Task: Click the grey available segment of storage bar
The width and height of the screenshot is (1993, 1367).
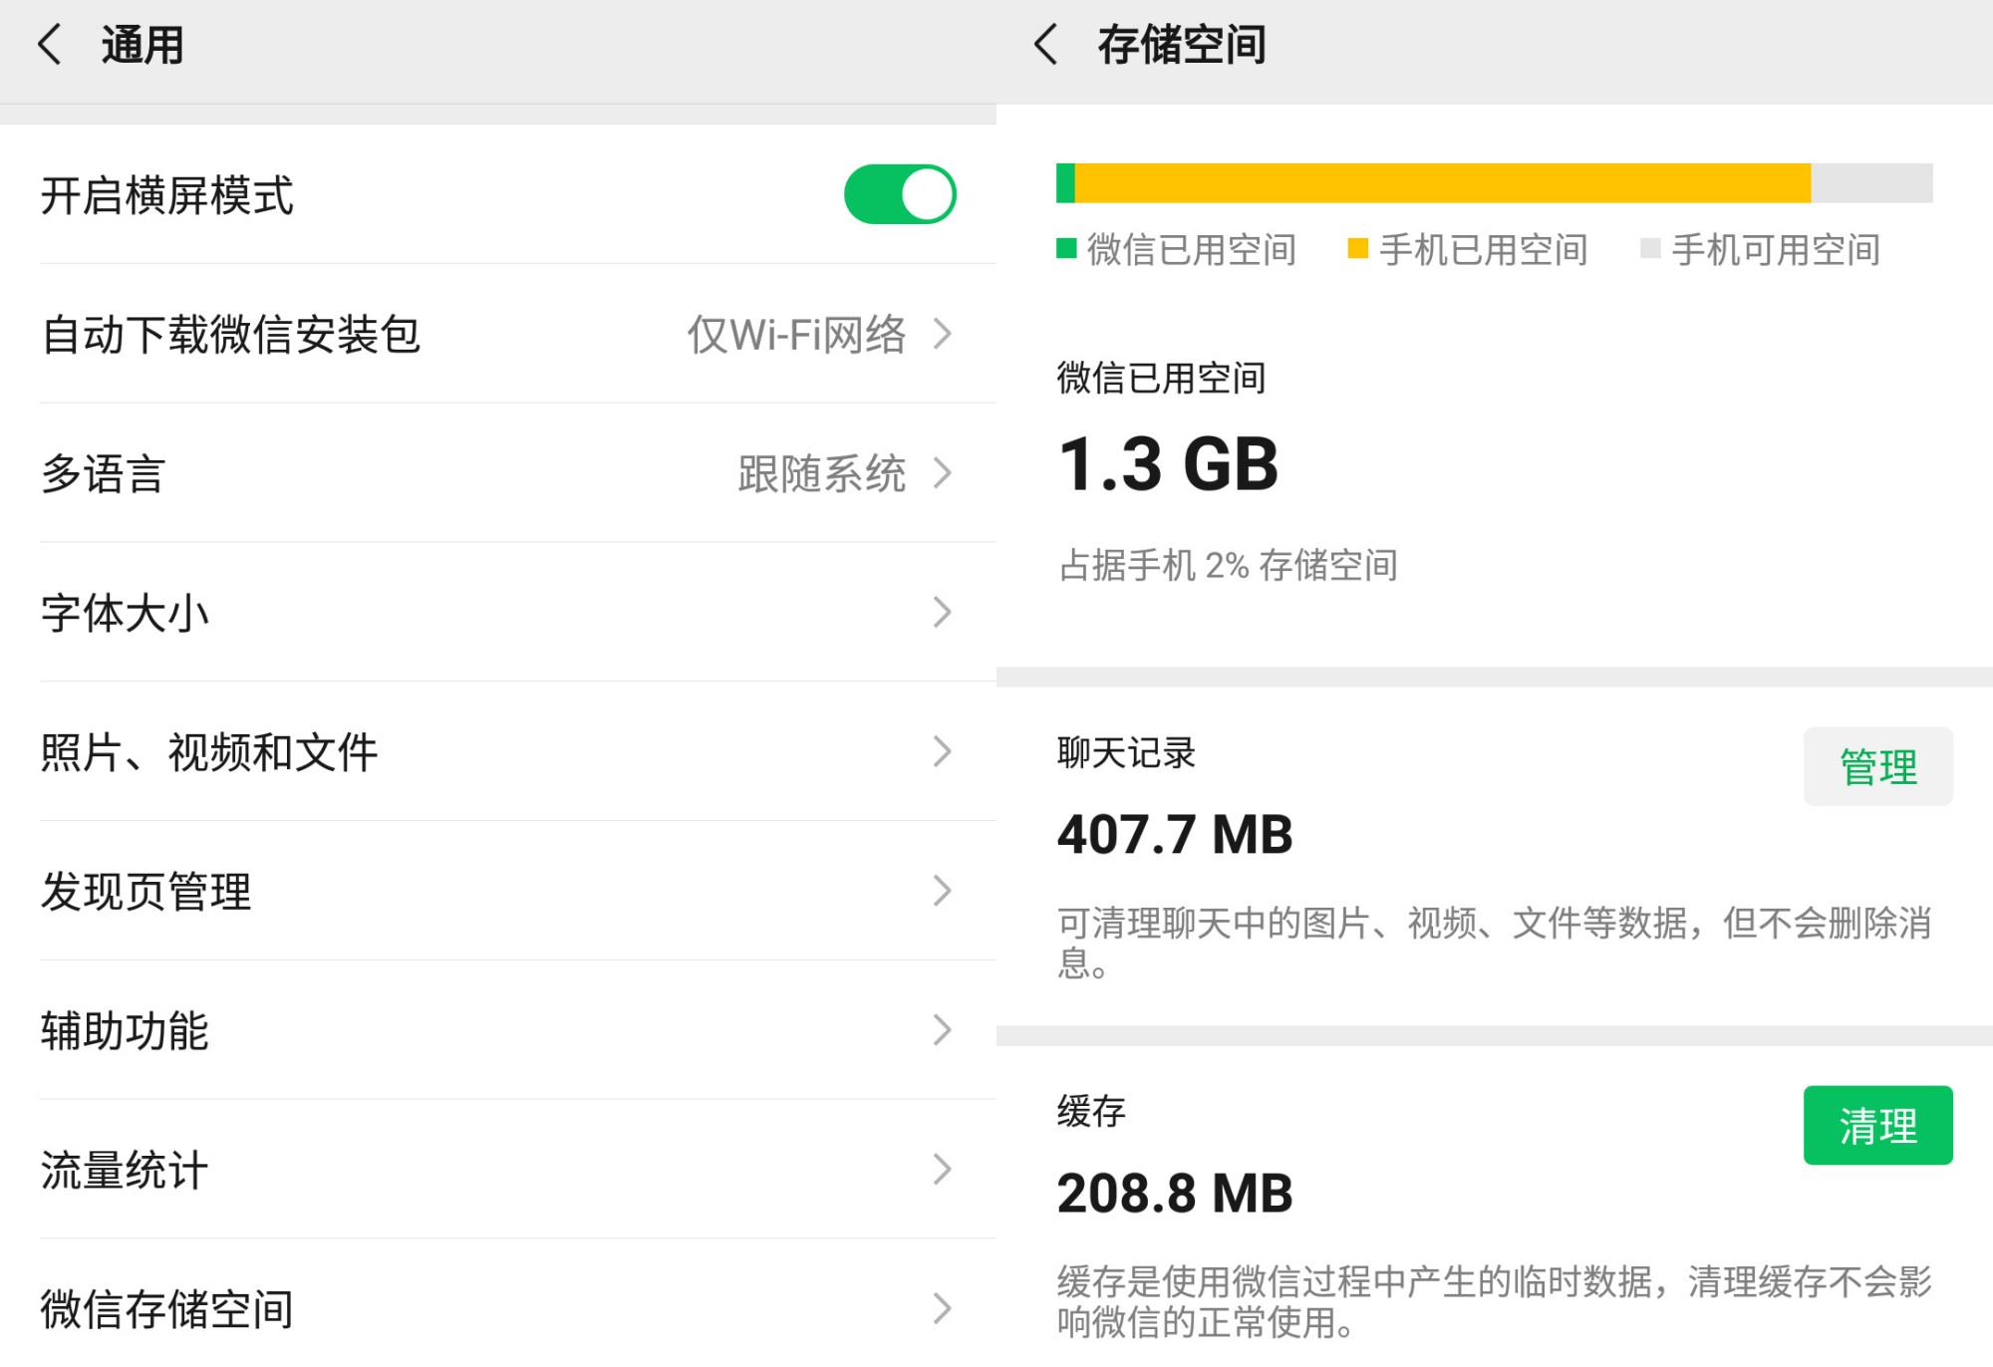Action: 1871,183
